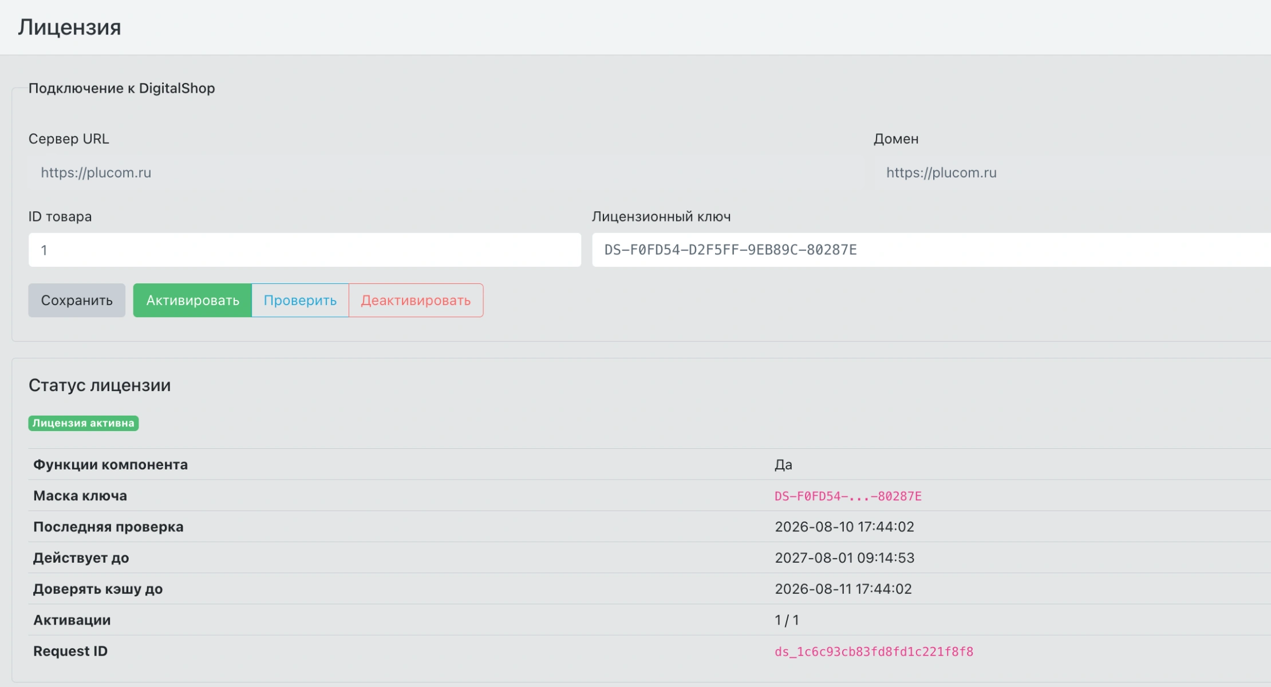Check license via Проверить button
The height and width of the screenshot is (687, 1271).
(300, 300)
